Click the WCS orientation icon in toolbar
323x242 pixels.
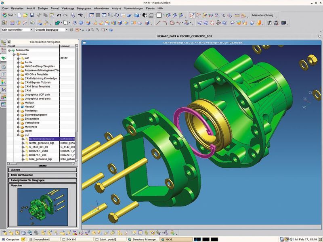(192, 15)
